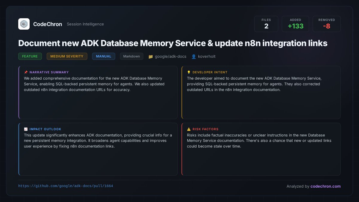The height and width of the screenshot is (202, 359).
Task: Open the GitHub pull request link
Action: pos(66,186)
